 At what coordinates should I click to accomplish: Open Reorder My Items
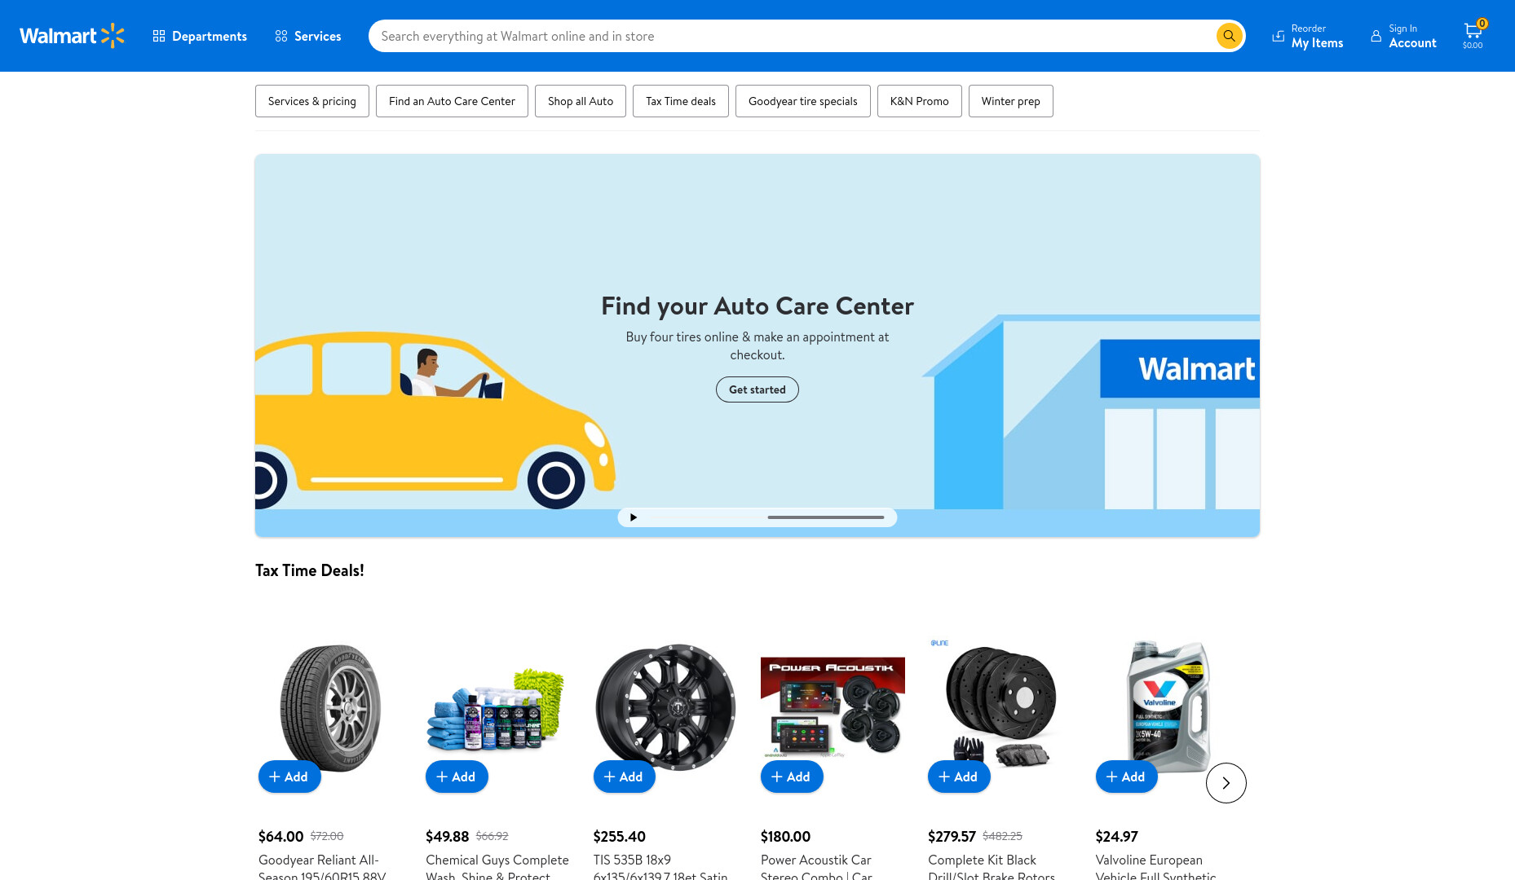(1308, 36)
